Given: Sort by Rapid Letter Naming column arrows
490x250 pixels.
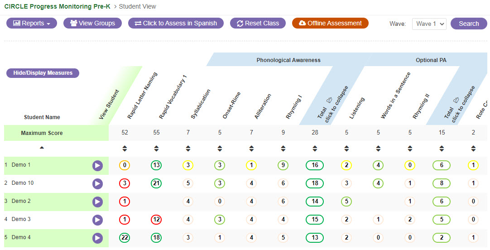Looking at the screenshot, I should click(125, 149).
